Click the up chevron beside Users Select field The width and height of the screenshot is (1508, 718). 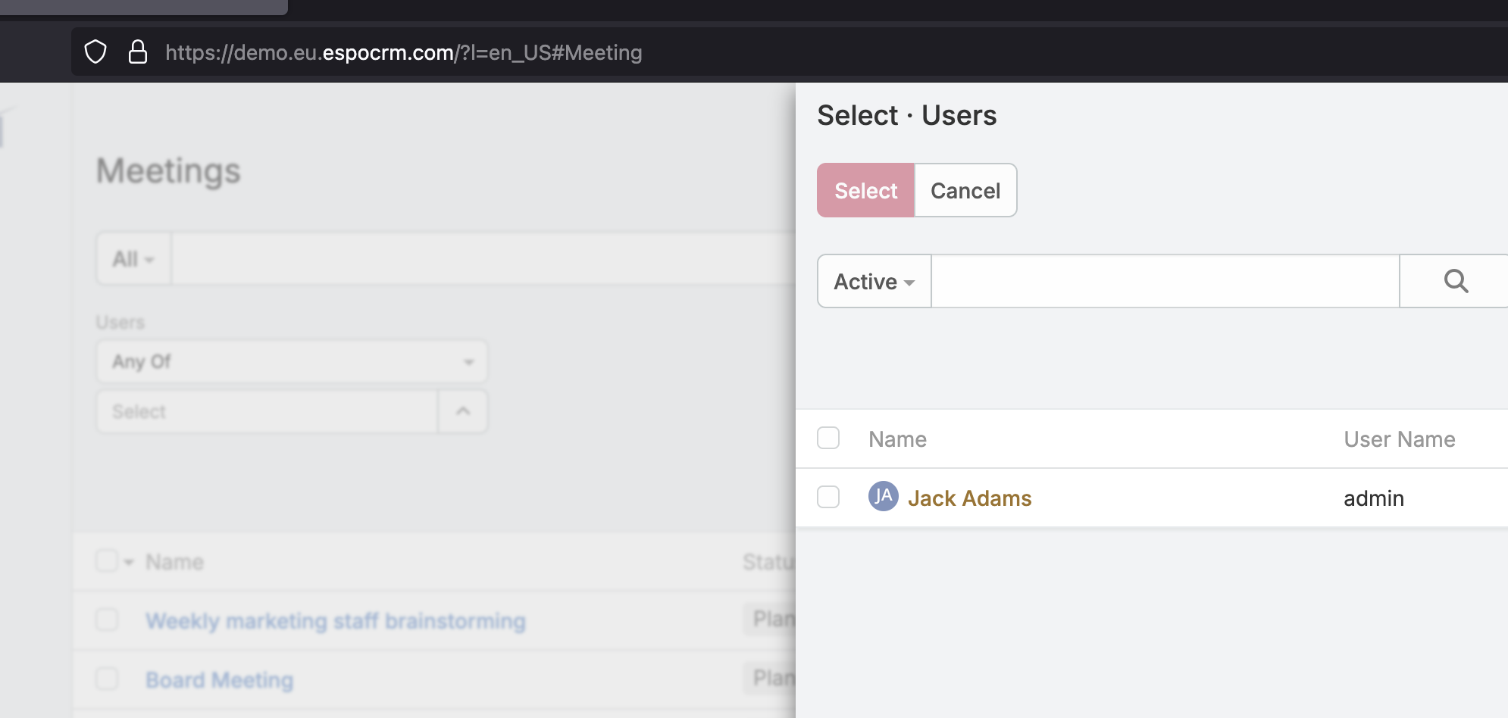point(463,411)
